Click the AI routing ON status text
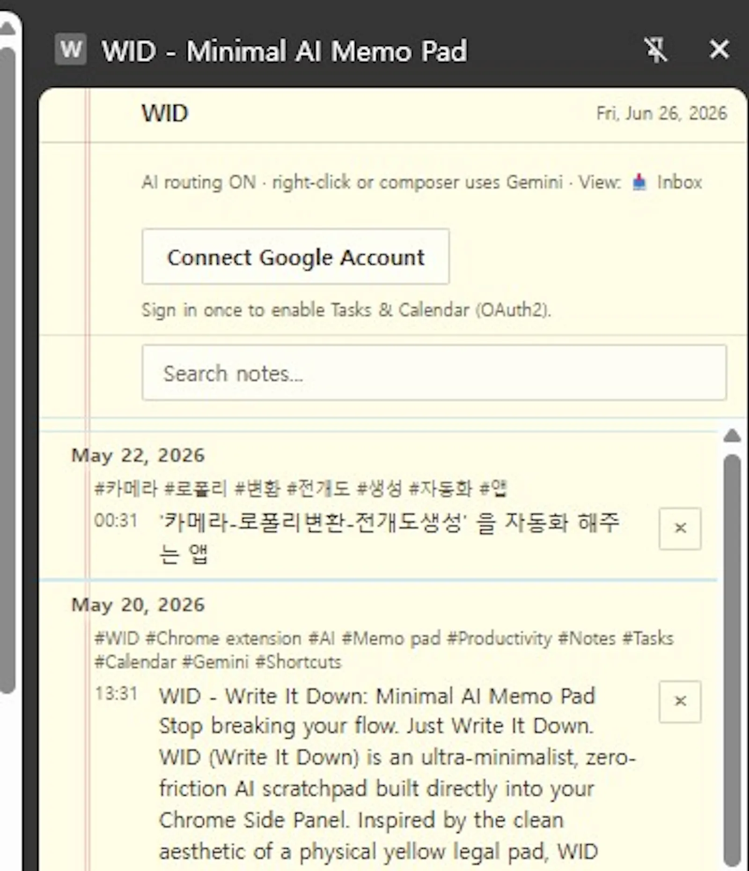This screenshot has height=871, width=749. click(199, 182)
